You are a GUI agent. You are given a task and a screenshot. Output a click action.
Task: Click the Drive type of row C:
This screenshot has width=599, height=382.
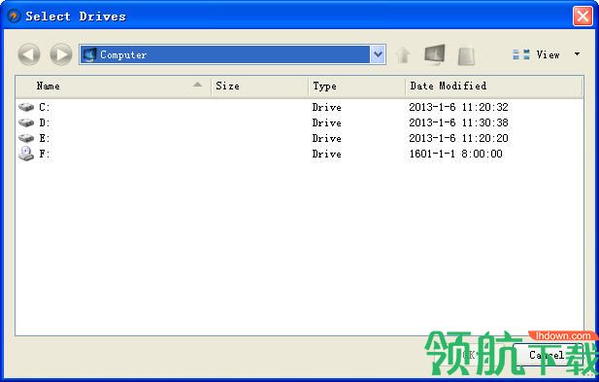[x=326, y=107]
